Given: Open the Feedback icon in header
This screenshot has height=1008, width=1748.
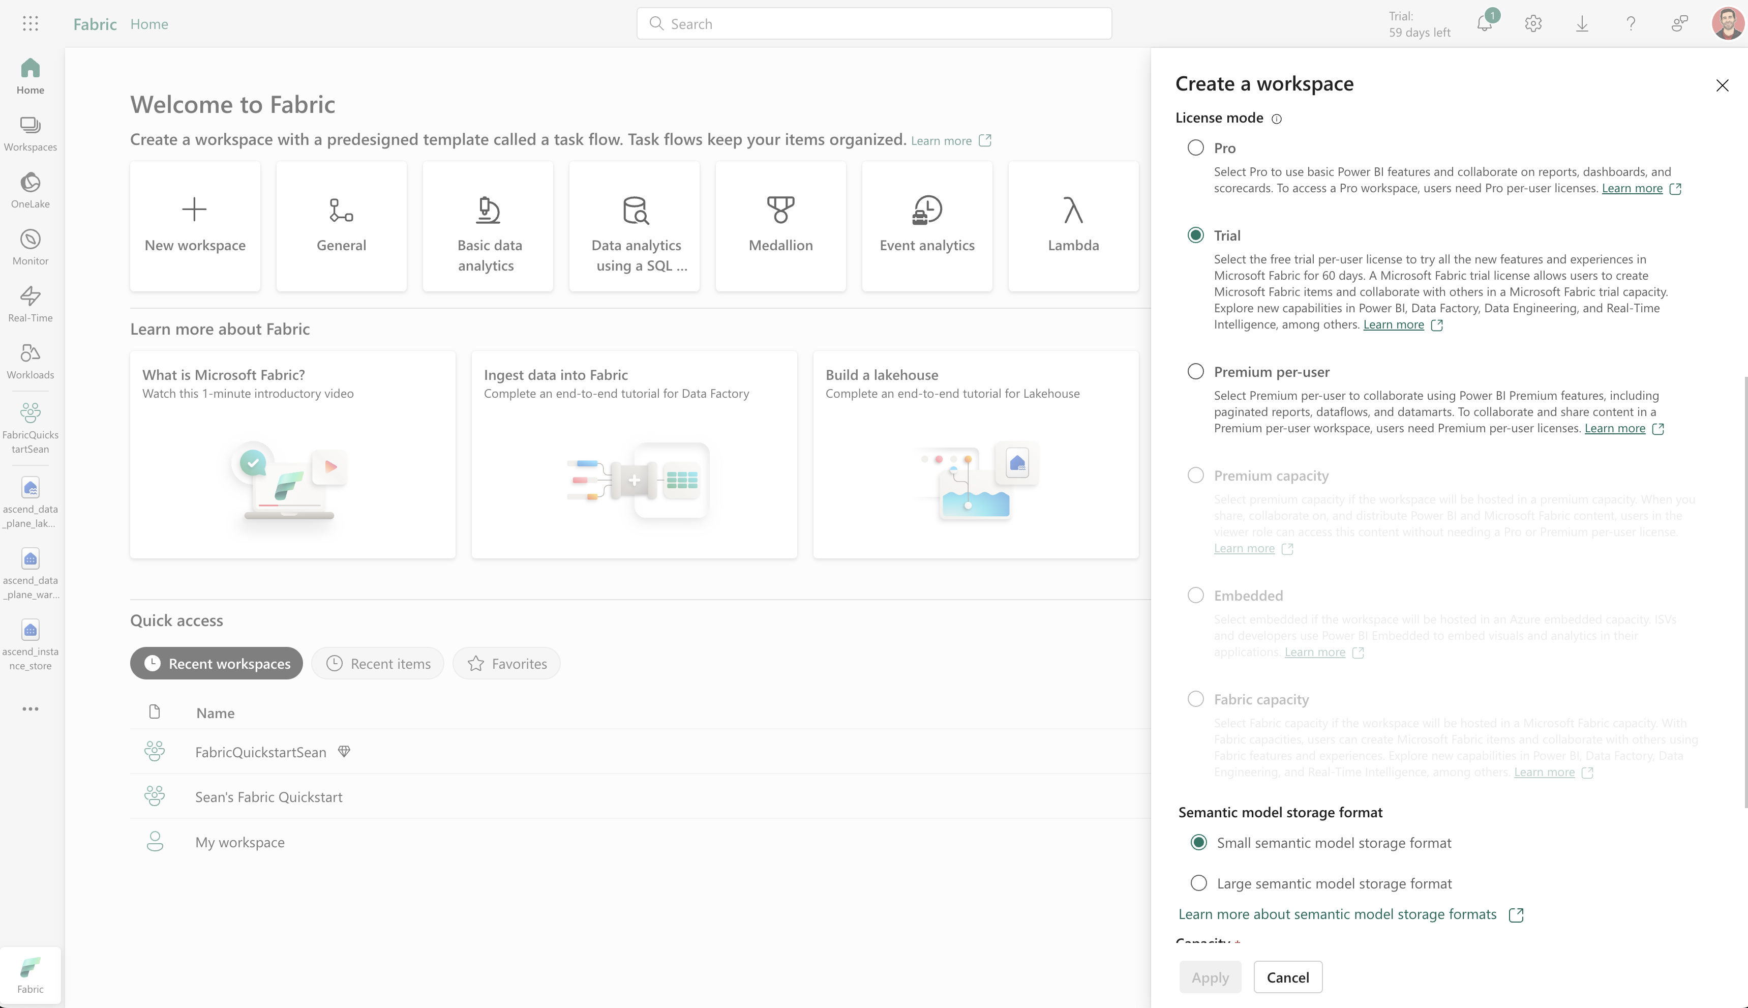Looking at the screenshot, I should click(1679, 23).
